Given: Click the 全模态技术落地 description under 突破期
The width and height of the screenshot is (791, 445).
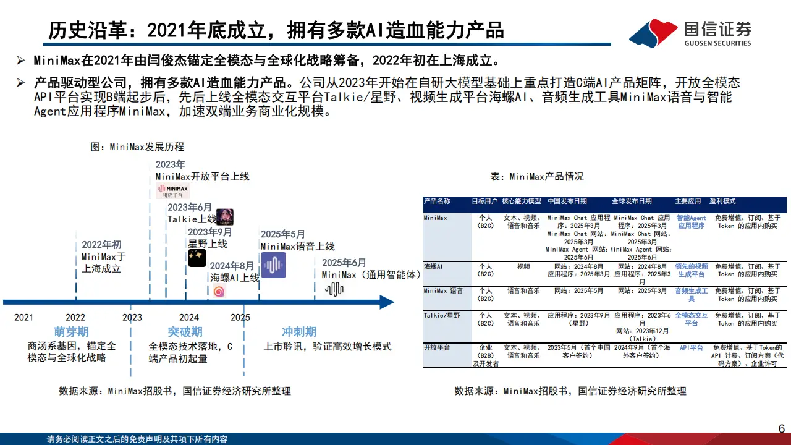Looking at the screenshot, I should 190,352.
